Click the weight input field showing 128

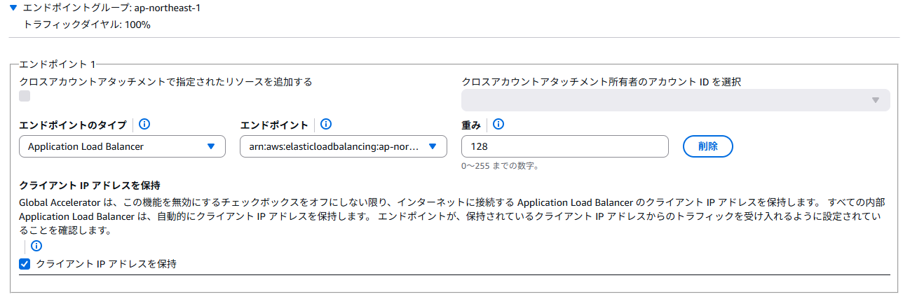click(565, 146)
